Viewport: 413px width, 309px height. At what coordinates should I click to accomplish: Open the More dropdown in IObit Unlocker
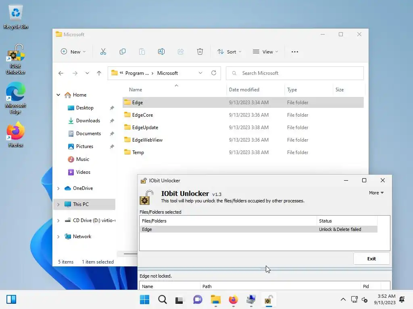click(x=376, y=193)
